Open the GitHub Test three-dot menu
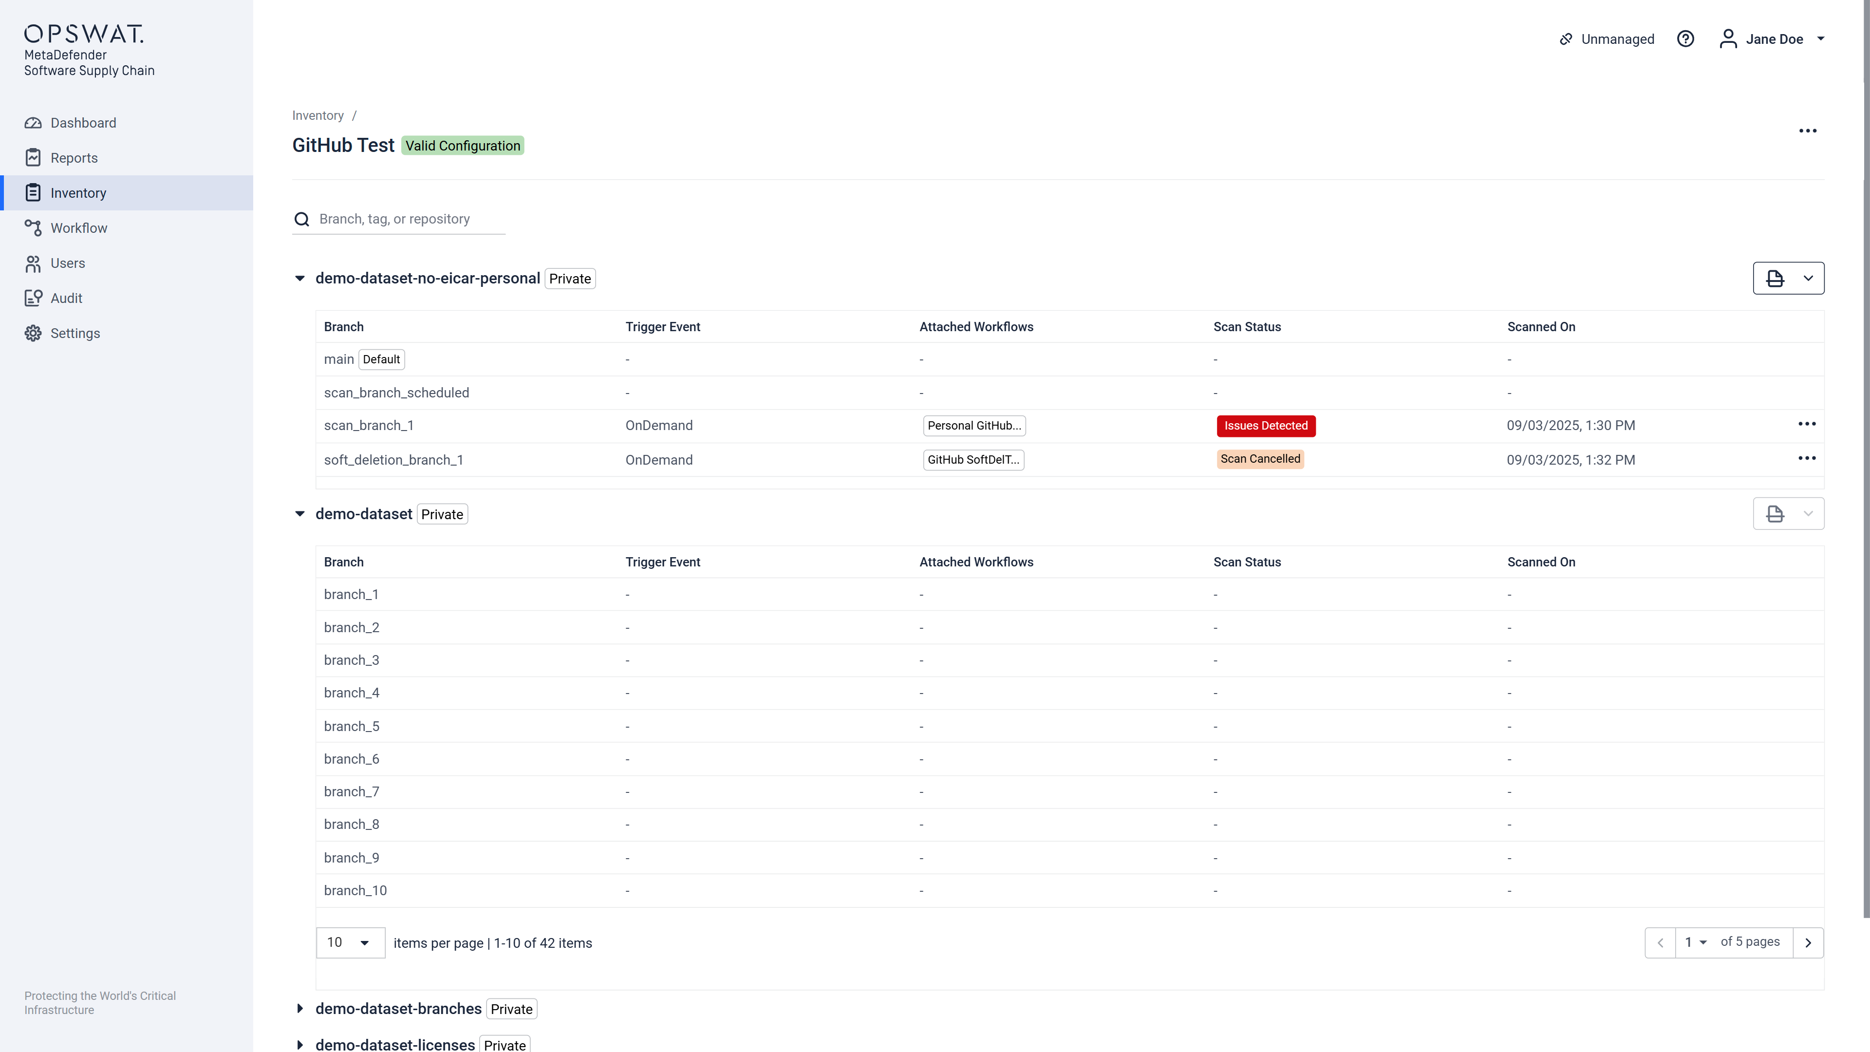Image resolution: width=1870 pixels, height=1052 pixels. click(1808, 131)
